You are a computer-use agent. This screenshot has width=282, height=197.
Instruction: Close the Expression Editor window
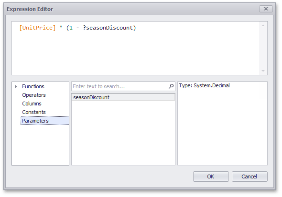(x=266, y=9)
